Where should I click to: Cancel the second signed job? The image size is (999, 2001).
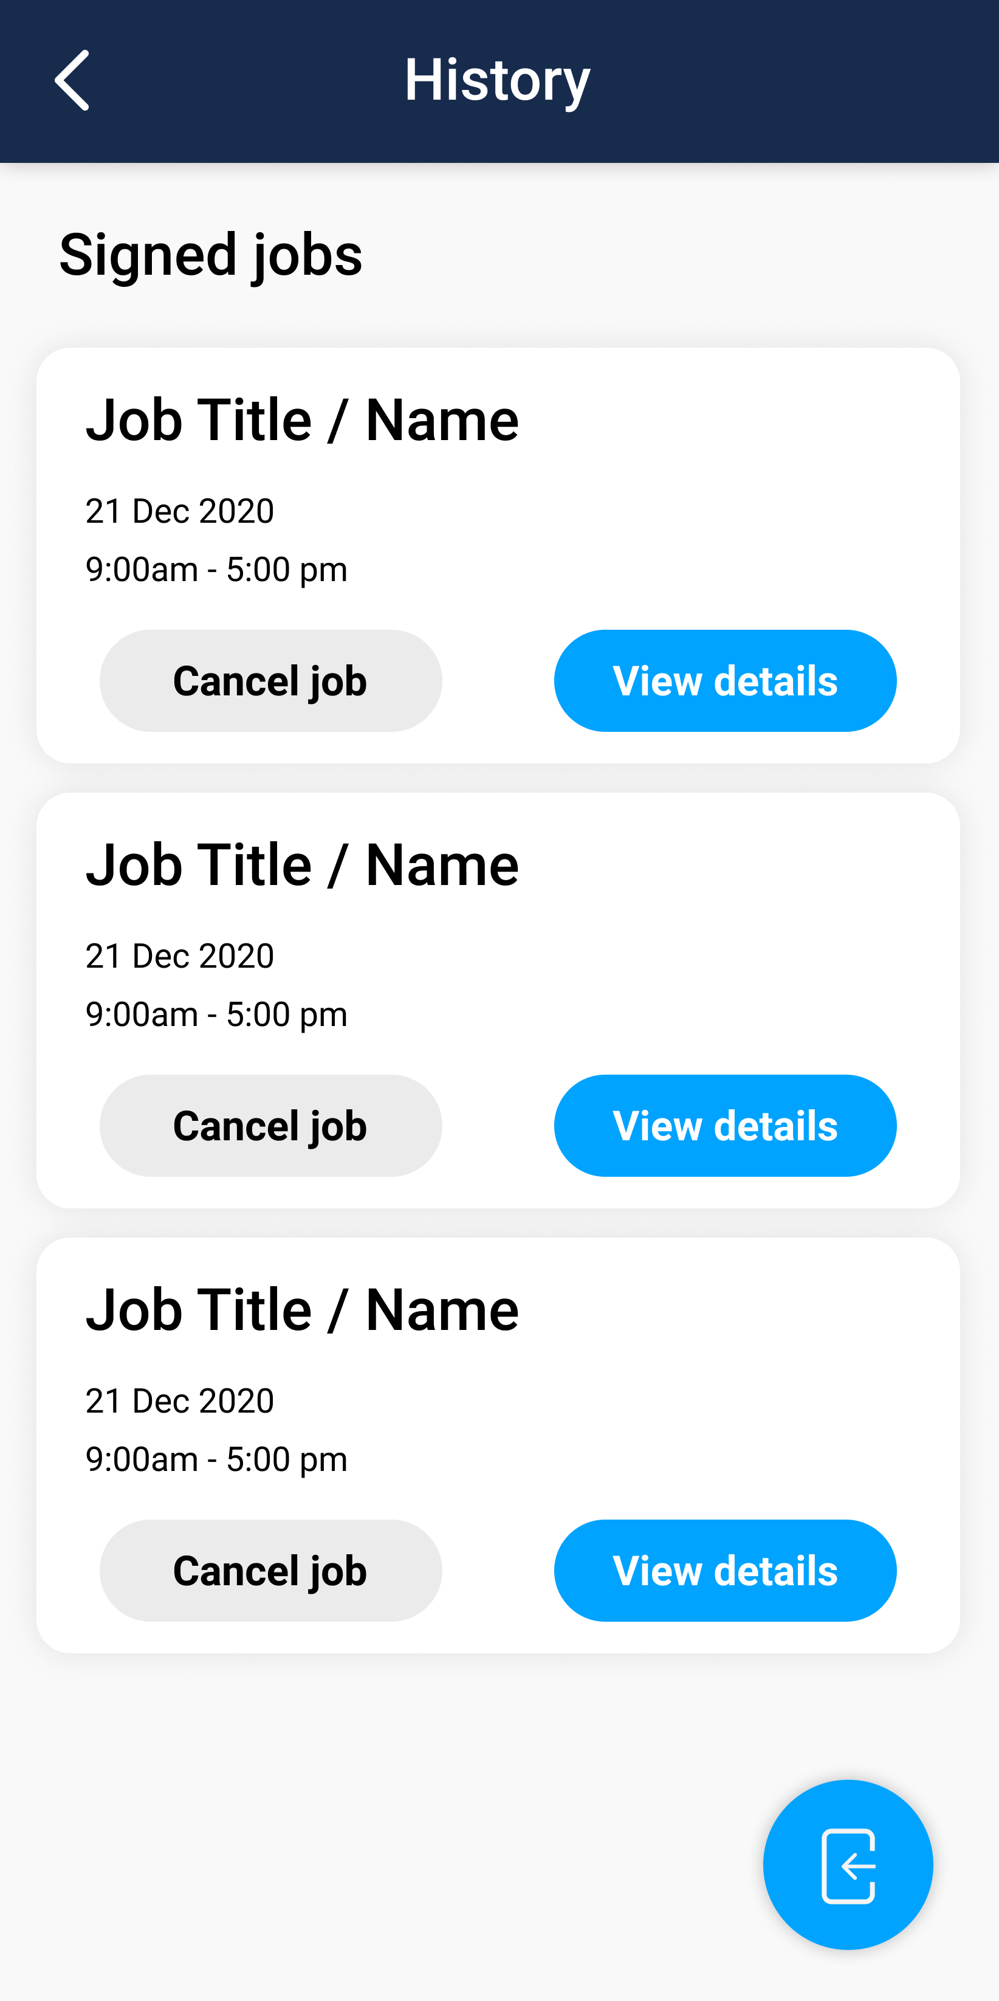[270, 1126]
